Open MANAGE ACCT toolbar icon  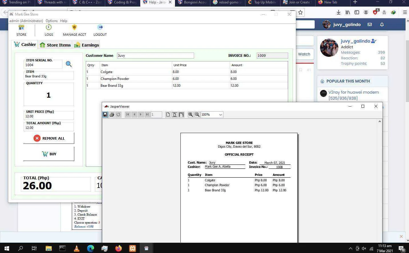tap(74, 30)
